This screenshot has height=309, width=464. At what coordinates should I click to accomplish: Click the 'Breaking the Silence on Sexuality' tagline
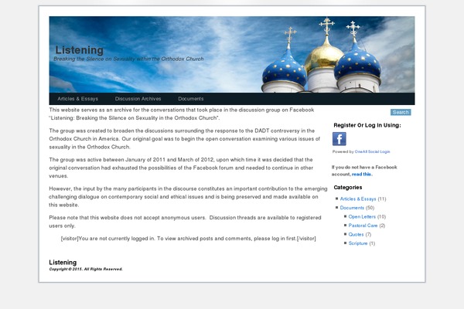tap(128, 59)
